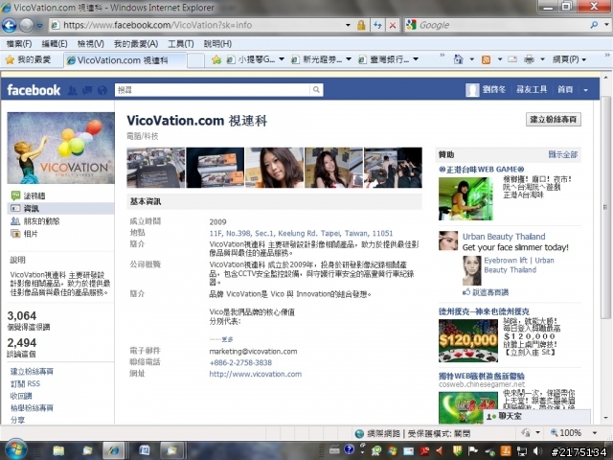
Task: Click the volume speaker icon in system tray
Action: (x=538, y=451)
